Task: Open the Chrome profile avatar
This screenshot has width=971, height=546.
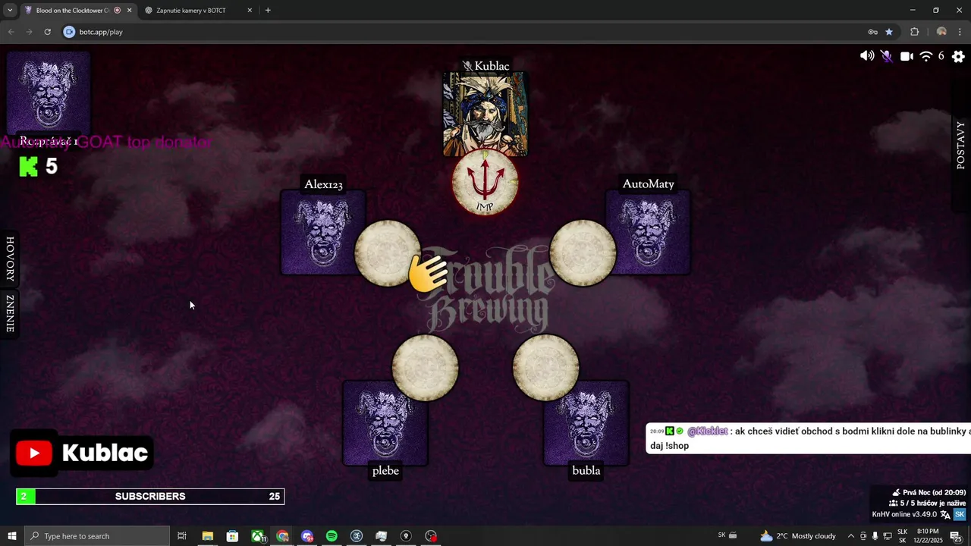Action: click(x=941, y=32)
